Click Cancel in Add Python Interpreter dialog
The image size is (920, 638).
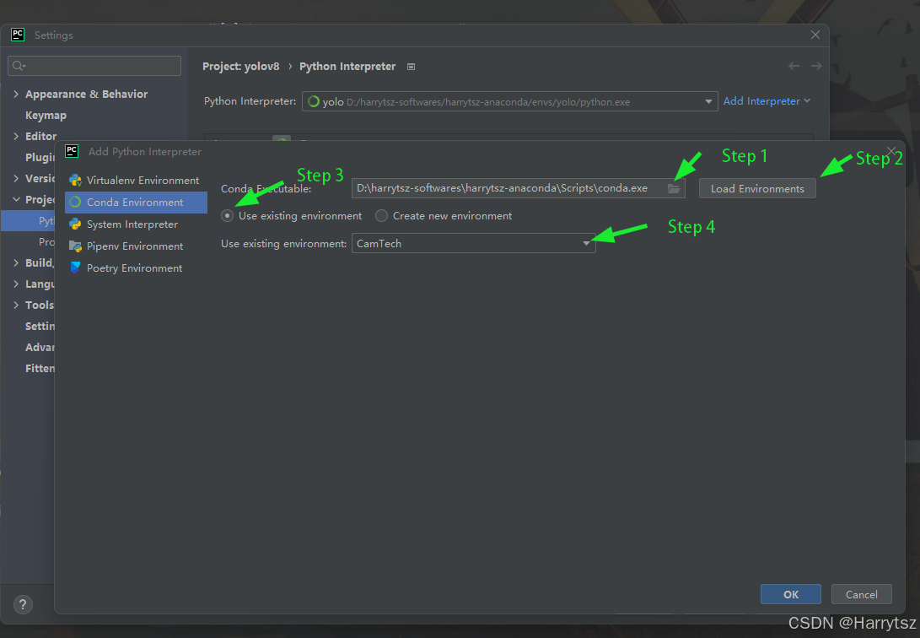pos(861,594)
